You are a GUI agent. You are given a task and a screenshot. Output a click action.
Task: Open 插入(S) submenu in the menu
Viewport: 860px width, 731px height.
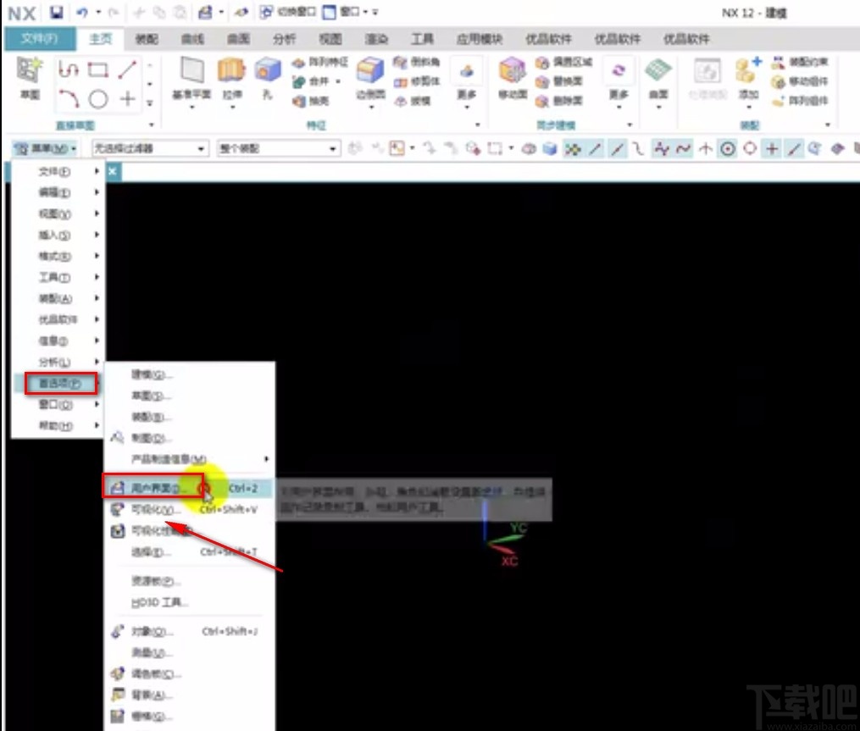58,235
